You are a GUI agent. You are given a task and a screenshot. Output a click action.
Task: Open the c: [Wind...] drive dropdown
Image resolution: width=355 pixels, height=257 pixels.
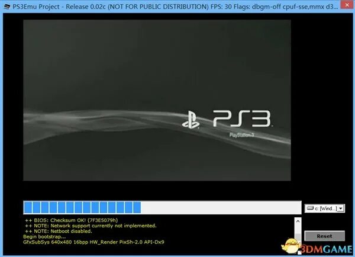click(341, 208)
